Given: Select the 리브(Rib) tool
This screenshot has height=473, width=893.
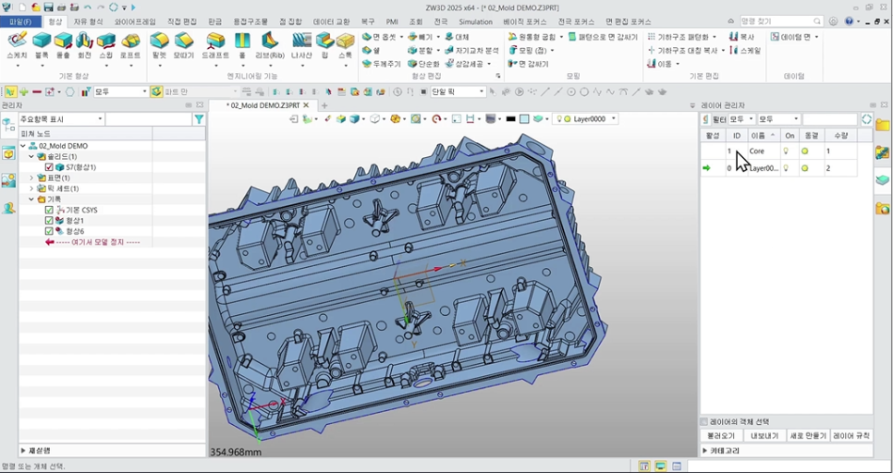Looking at the screenshot, I should [x=269, y=41].
